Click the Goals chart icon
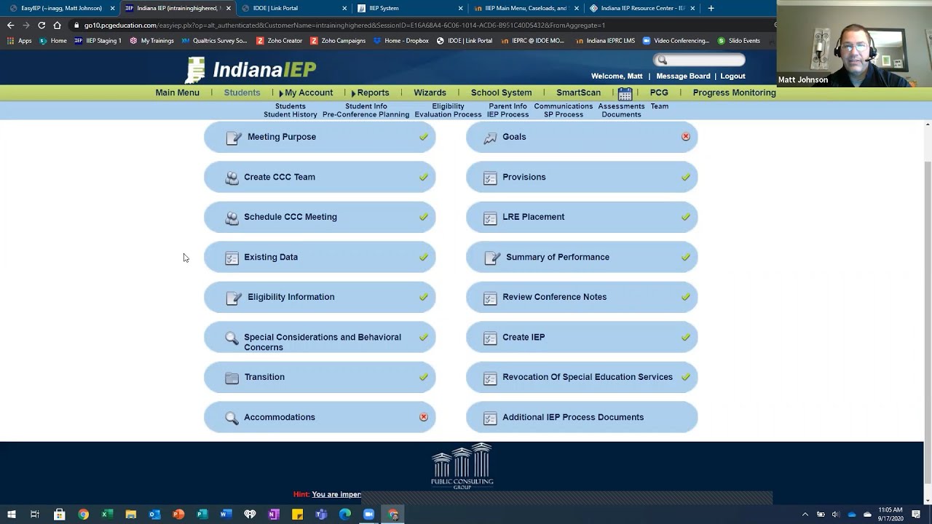 coord(490,138)
